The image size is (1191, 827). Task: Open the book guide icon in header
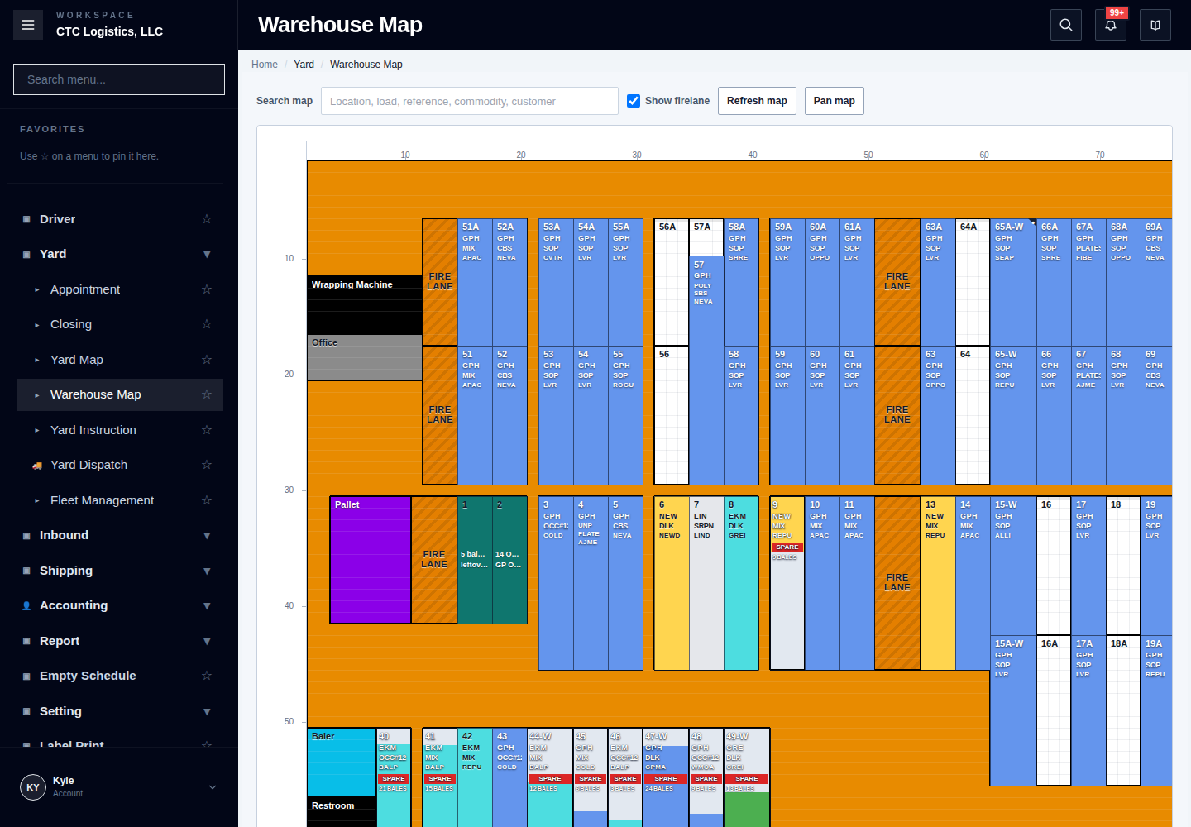1155,25
